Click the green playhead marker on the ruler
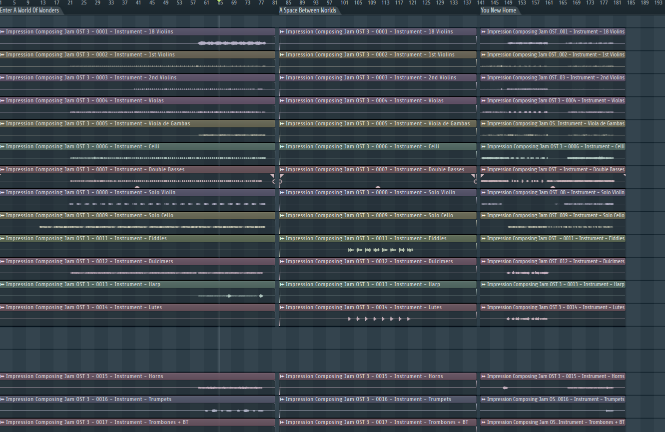The height and width of the screenshot is (432, 665). point(219,2)
